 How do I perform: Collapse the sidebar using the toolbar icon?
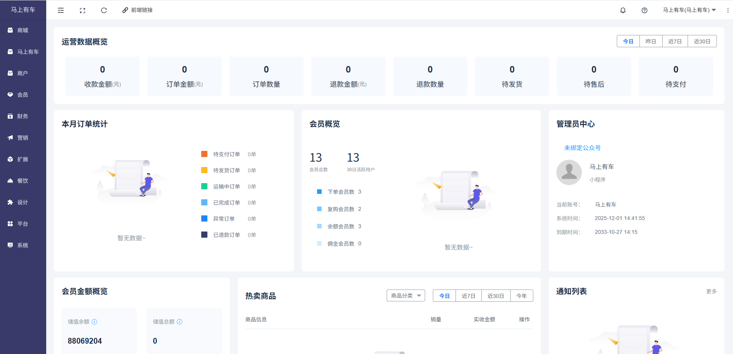tap(61, 10)
